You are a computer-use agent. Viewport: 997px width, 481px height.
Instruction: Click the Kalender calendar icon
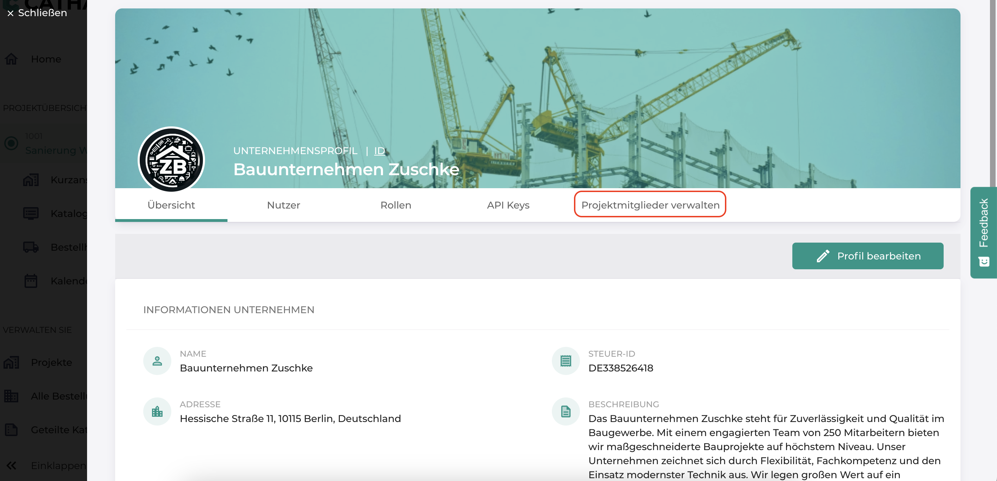[31, 281]
